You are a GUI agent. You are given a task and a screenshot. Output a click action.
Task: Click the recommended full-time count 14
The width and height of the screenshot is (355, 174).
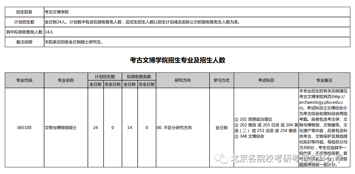129,128
